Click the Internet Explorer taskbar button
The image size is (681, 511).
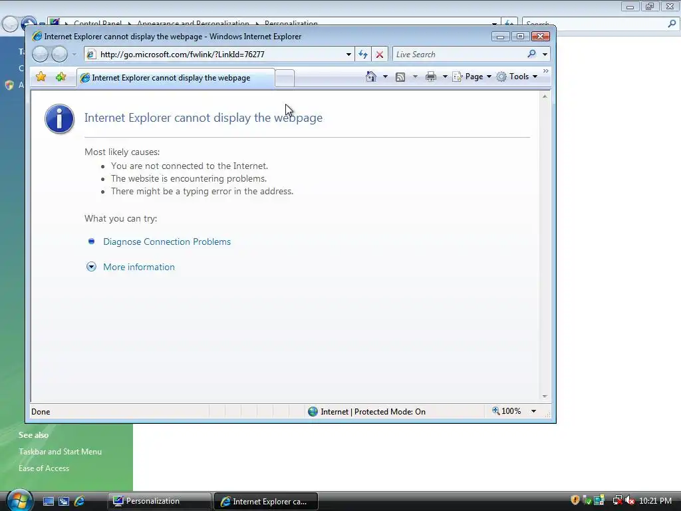click(x=266, y=501)
